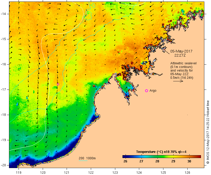Click the '0.5m/s (1kt 24h)' velocity scale text
The width and height of the screenshot is (211, 175).
point(182,78)
